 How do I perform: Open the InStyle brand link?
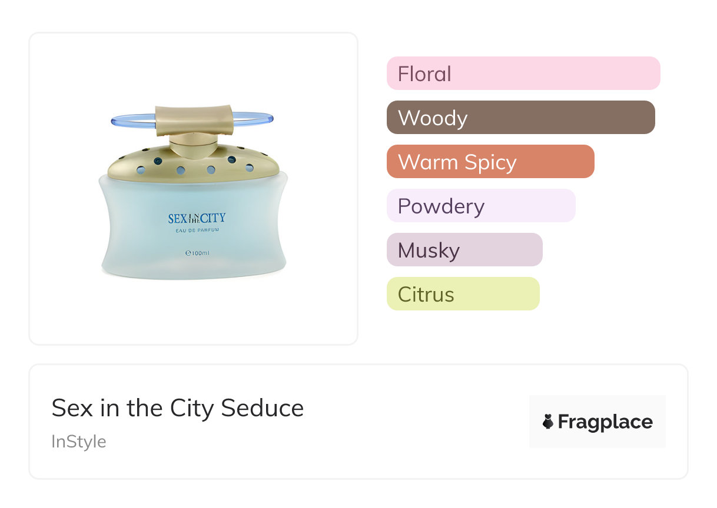79,442
